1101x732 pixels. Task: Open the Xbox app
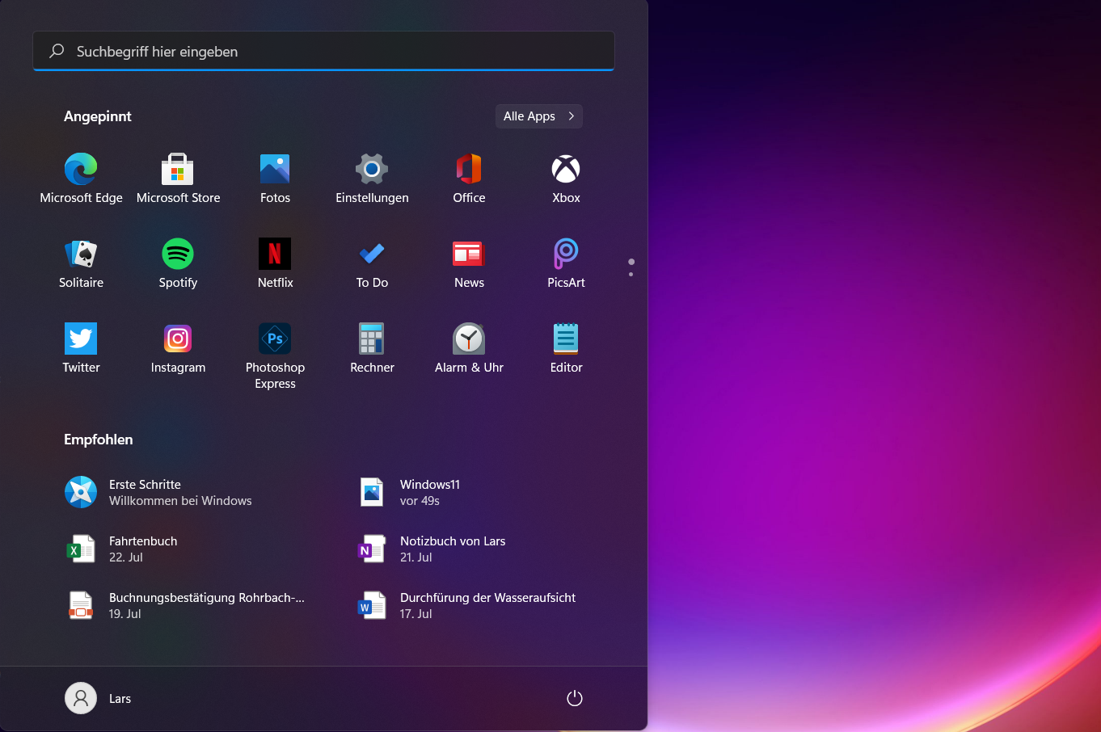566,179
